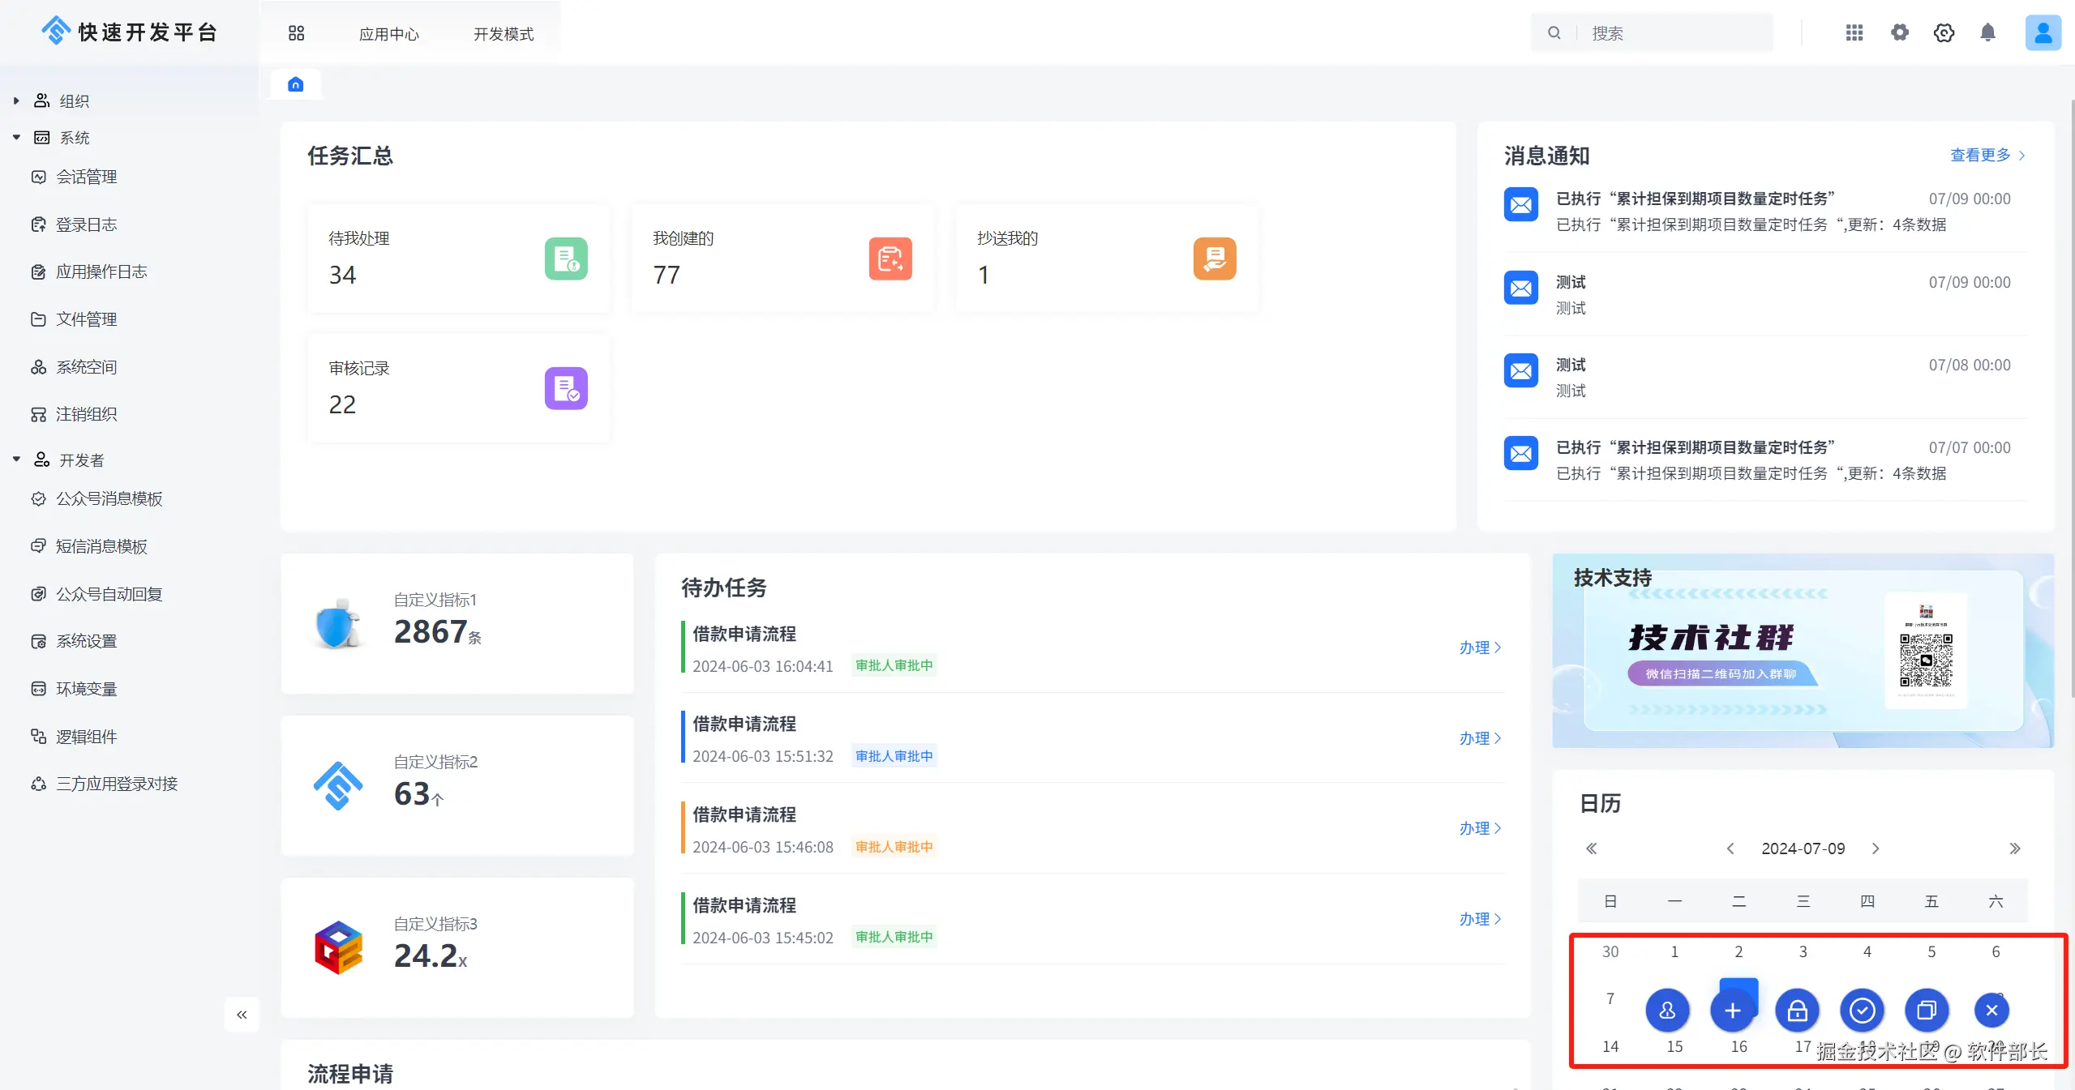Collapse the sidebar with double-arrow button

pos(242,1015)
